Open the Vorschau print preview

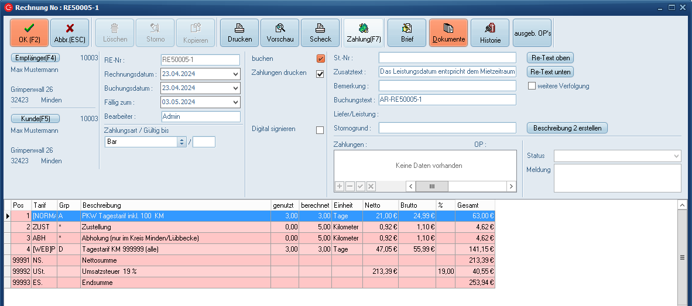click(x=280, y=33)
